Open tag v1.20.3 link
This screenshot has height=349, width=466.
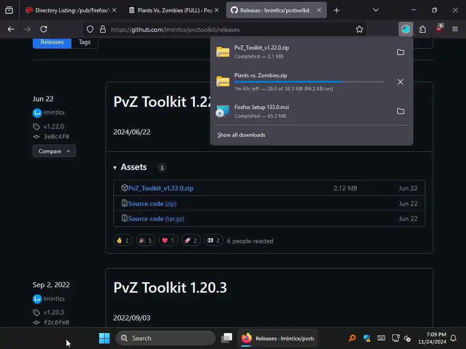click(x=54, y=312)
